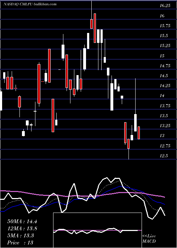Click the Price : 13 readout

point(21,243)
